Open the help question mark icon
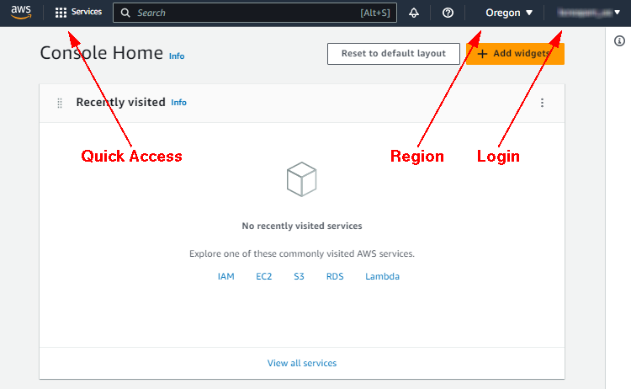The width and height of the screenshot is (631, 389). pyautogui.click(x=448, y=13)
